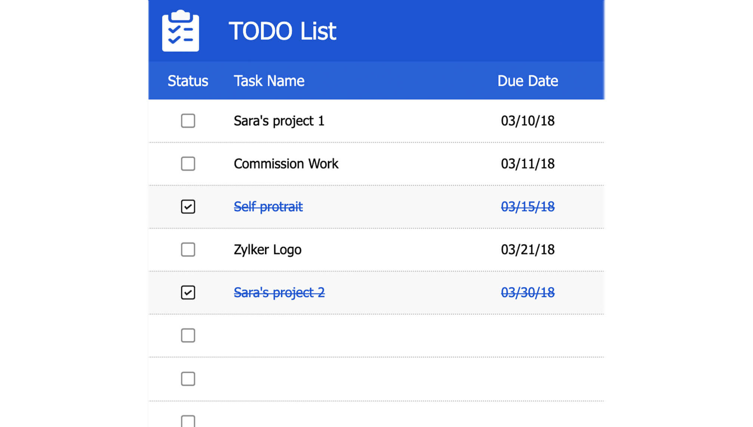Uncheck the Sara's project 2 checkbox
The height and width of the screenshot is (427, 753).
click(188, 293)
